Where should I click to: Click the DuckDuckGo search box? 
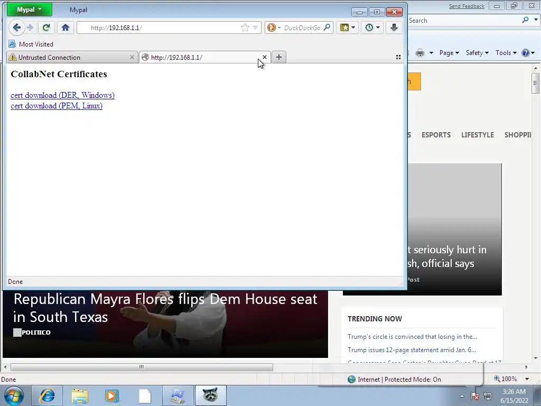tap(302, 27)
